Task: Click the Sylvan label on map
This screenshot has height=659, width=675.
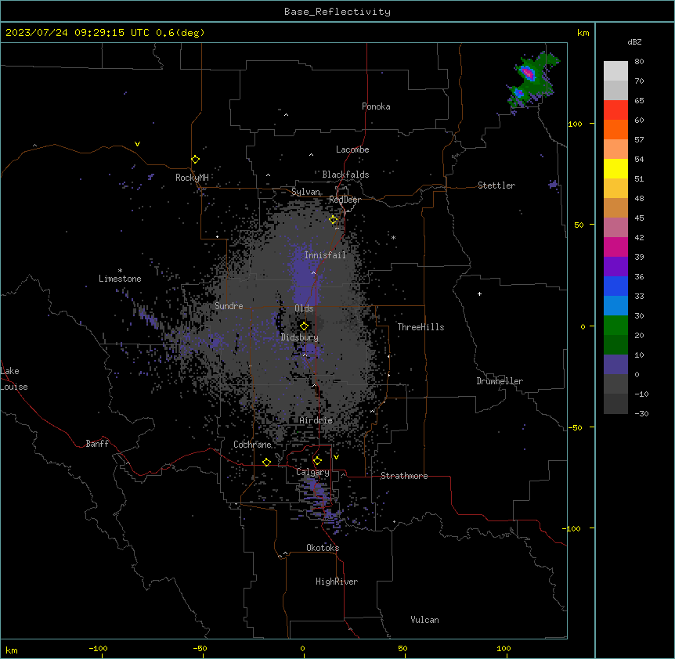Action: coord(305,193)
